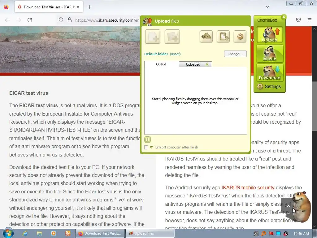This screenshot has height=238, width=317.
Task: Open Music in ChomikBox widget
Action: [x=270, y=54]
